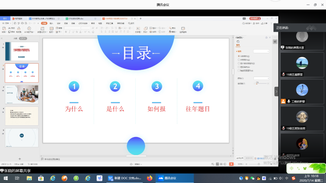Click the orange slideshow play button in status bar
Viewport: 326px width, 183px height.
click(x=231, y=164)
